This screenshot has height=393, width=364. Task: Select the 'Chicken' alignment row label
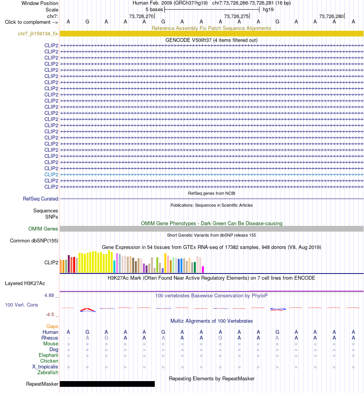coord(49,361)
